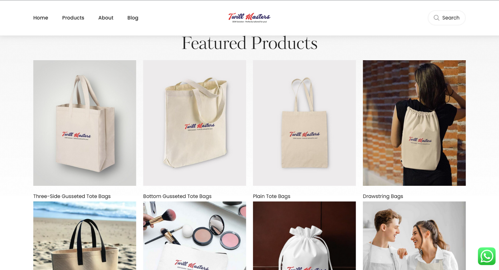Open Bottom Gusseted Tote Bags link
Screen dimensions: 499x270
coord(177,196)
